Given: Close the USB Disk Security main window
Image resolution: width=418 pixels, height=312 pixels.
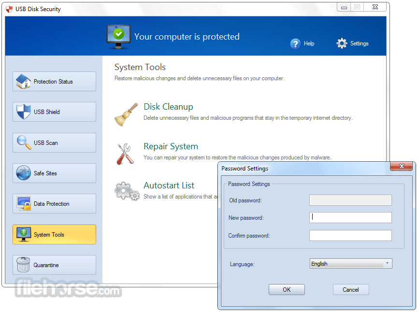Looking at the screenshot, I should (x=375, y=7).
